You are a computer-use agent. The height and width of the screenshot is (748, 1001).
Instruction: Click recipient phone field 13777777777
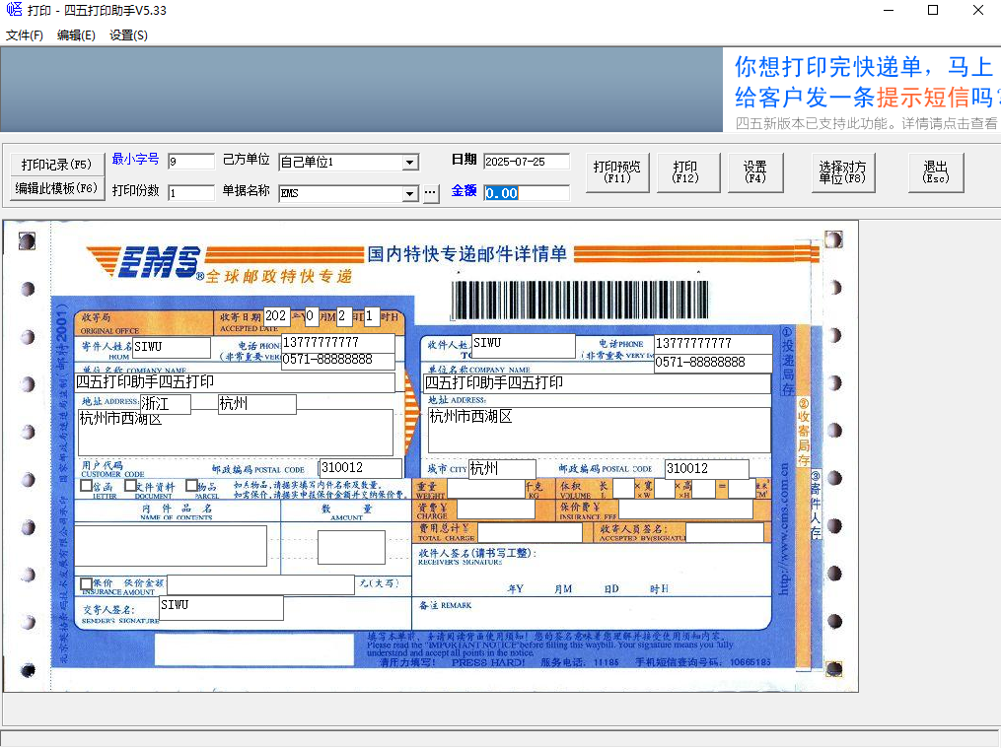714,344
